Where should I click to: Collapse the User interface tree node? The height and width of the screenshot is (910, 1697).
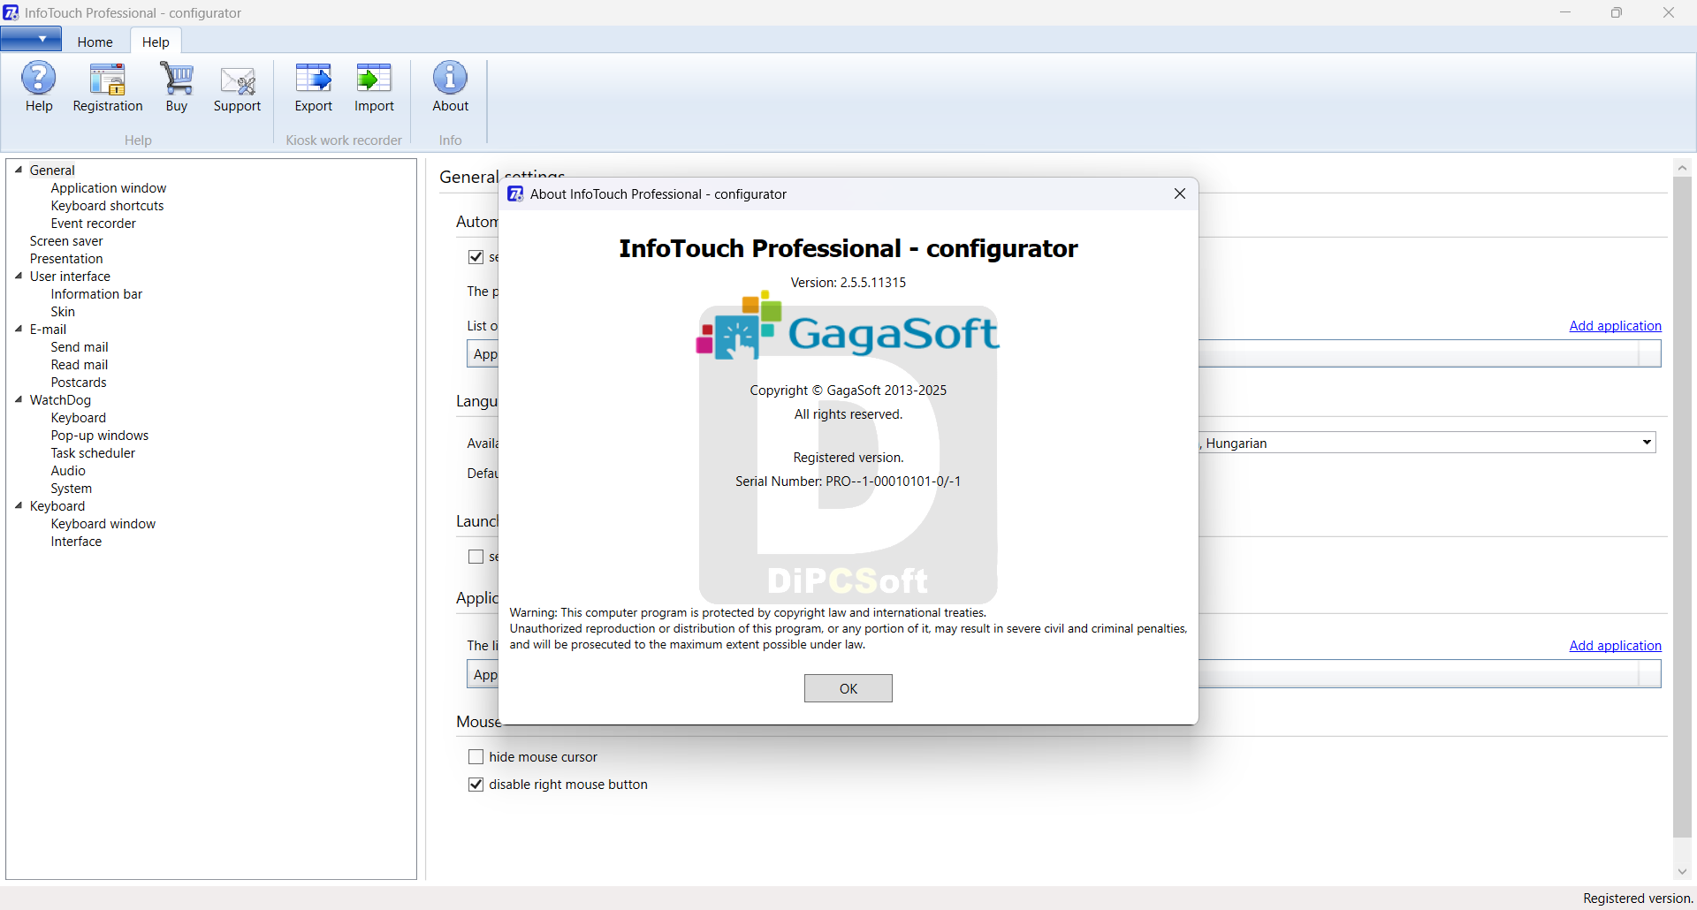coord(19,276)
